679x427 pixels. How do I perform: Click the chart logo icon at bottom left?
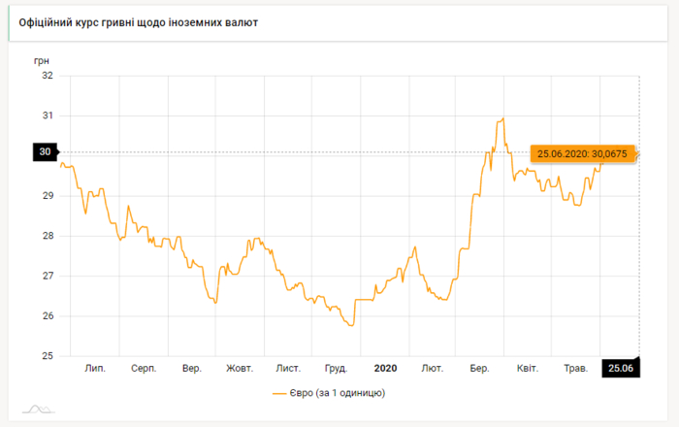coord(39,408)
